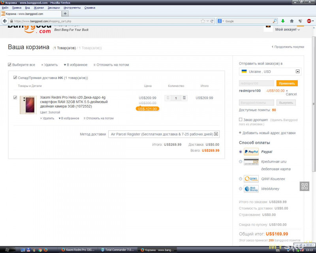Bookmark this page with the star icon
This screenshot has width=316, height=253.
pos(203,21)
